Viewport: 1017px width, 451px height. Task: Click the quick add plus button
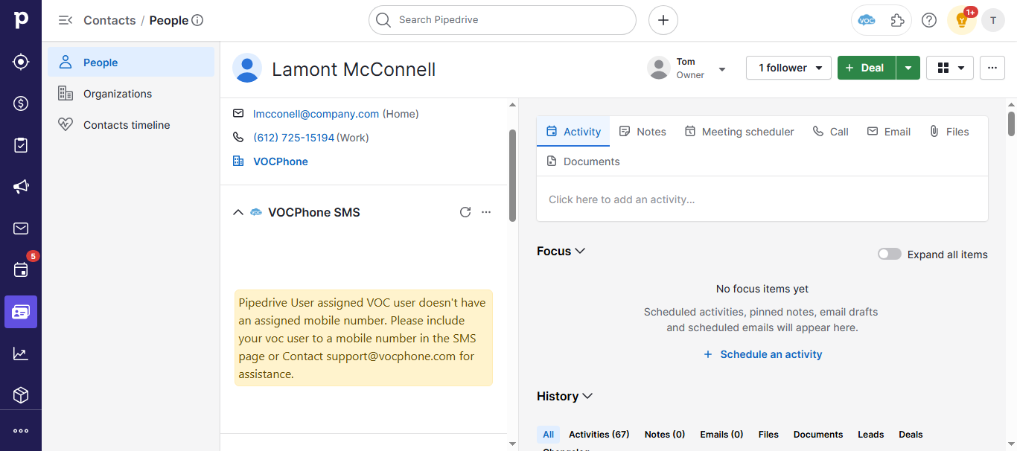(x=663, y=20)
